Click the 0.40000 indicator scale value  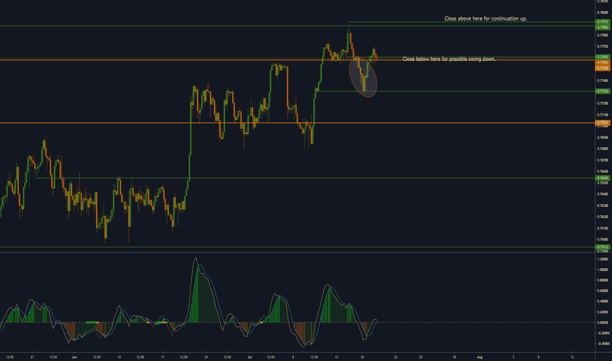point(603,301)
